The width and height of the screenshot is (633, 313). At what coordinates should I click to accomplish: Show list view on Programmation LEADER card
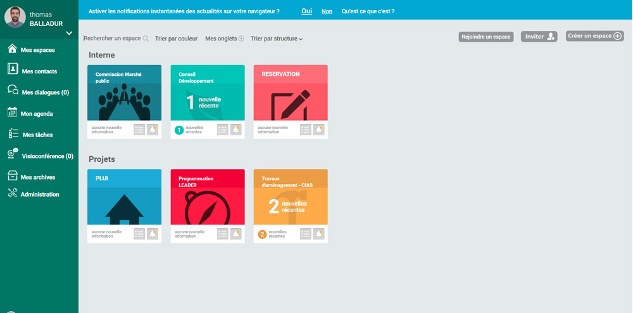(222, 234)
